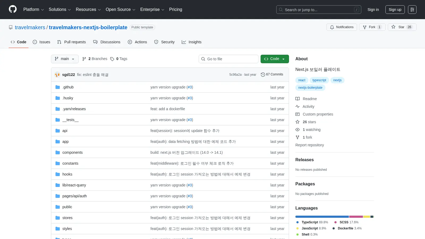Switch to the Actions tab

coord(137,42)
